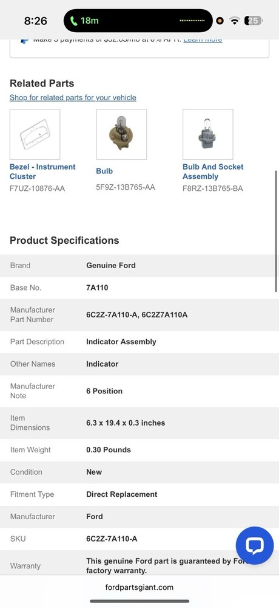This screenshot has width=279, height=608.
Task: Tap the 8:26 clock in status bar
Action: click(36, 21)
